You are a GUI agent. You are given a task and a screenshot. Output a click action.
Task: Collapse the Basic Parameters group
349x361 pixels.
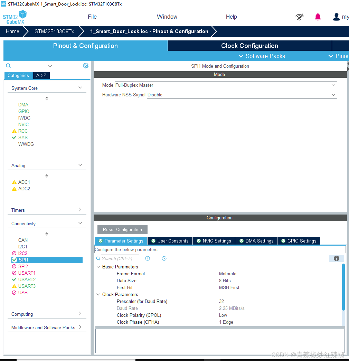98,267
